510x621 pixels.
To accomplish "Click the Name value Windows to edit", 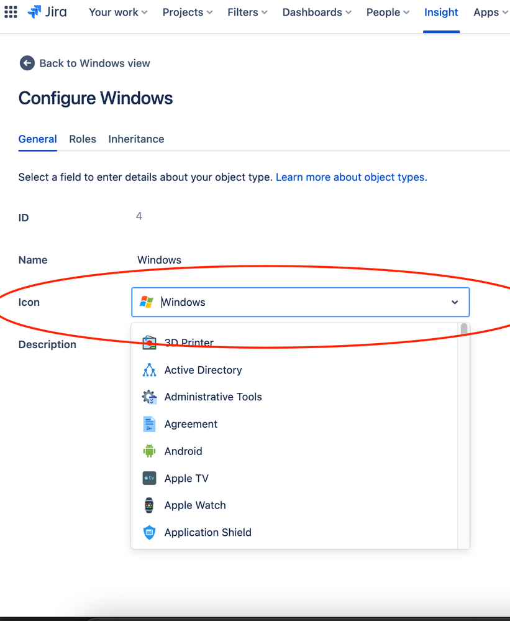I will tap(159, 260).
